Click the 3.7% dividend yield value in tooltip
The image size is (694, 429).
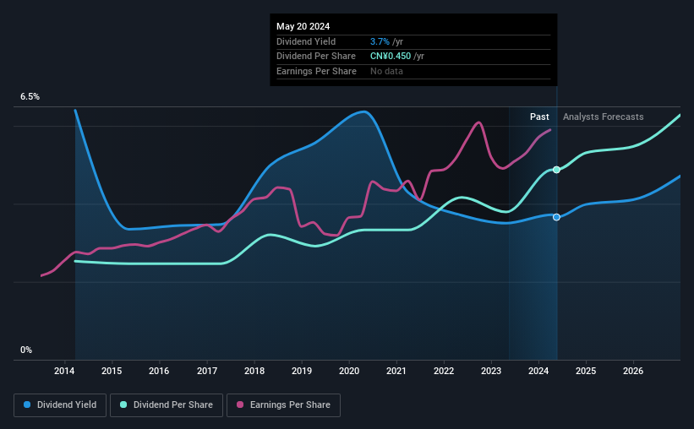[380, 41]
